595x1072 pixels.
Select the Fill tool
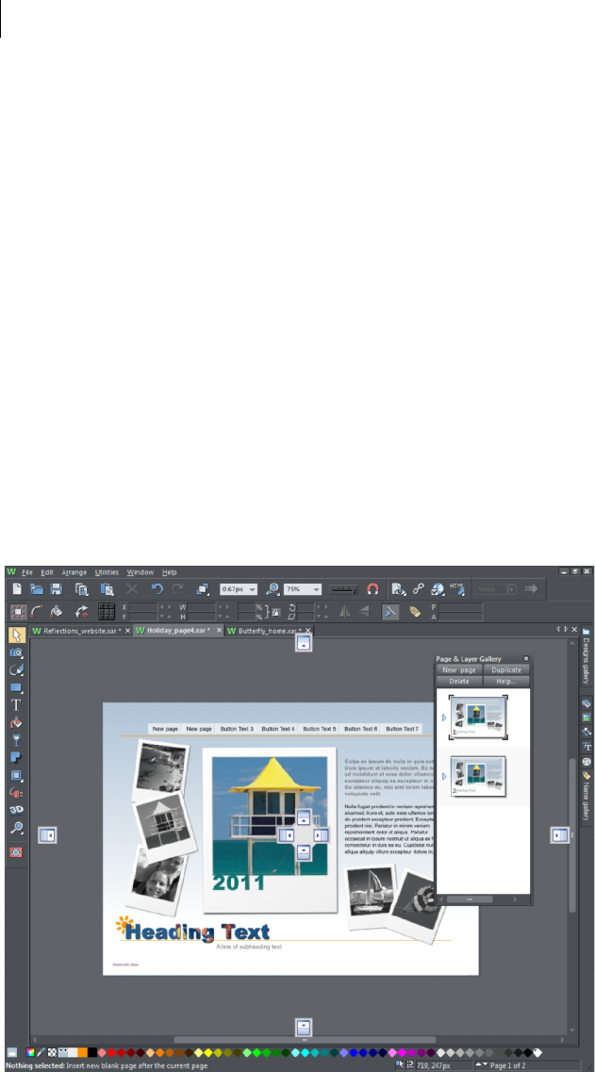point(16,722)
